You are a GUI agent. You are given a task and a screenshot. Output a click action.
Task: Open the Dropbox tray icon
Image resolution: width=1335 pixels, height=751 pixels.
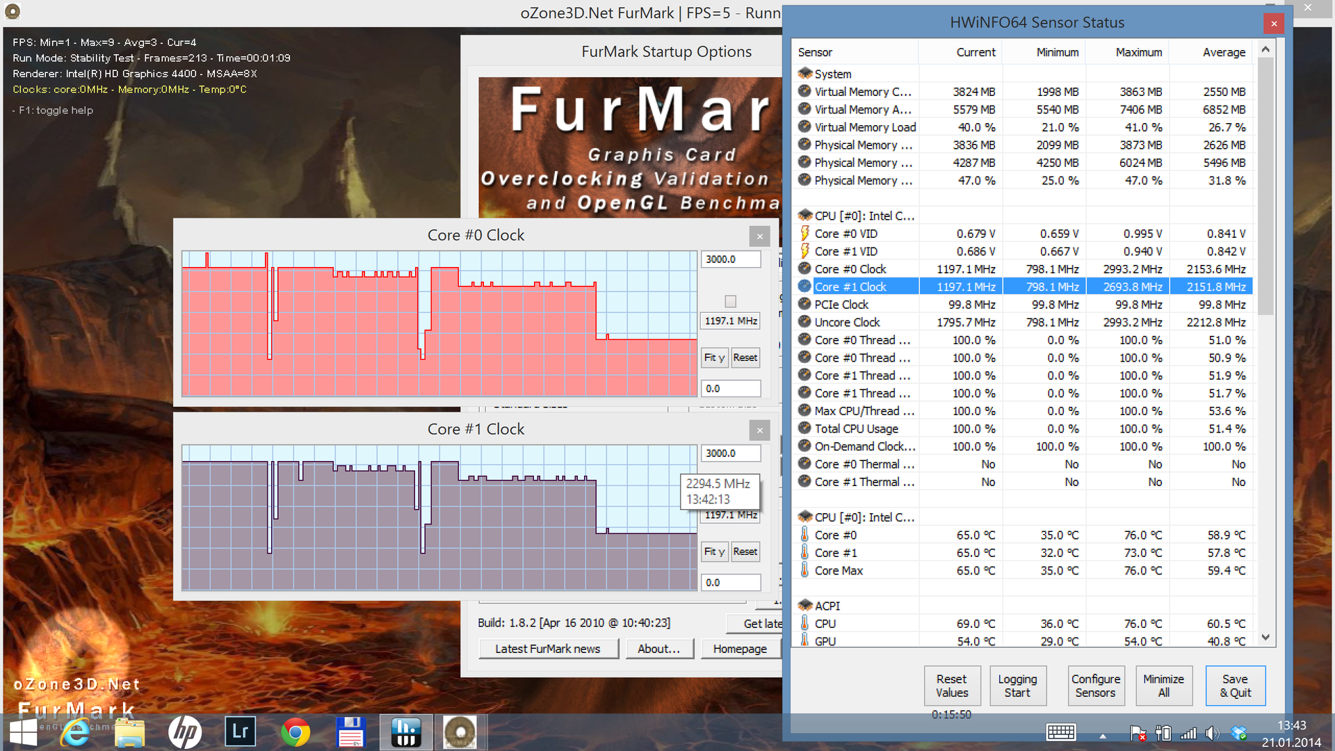(x=1238, y=733)
